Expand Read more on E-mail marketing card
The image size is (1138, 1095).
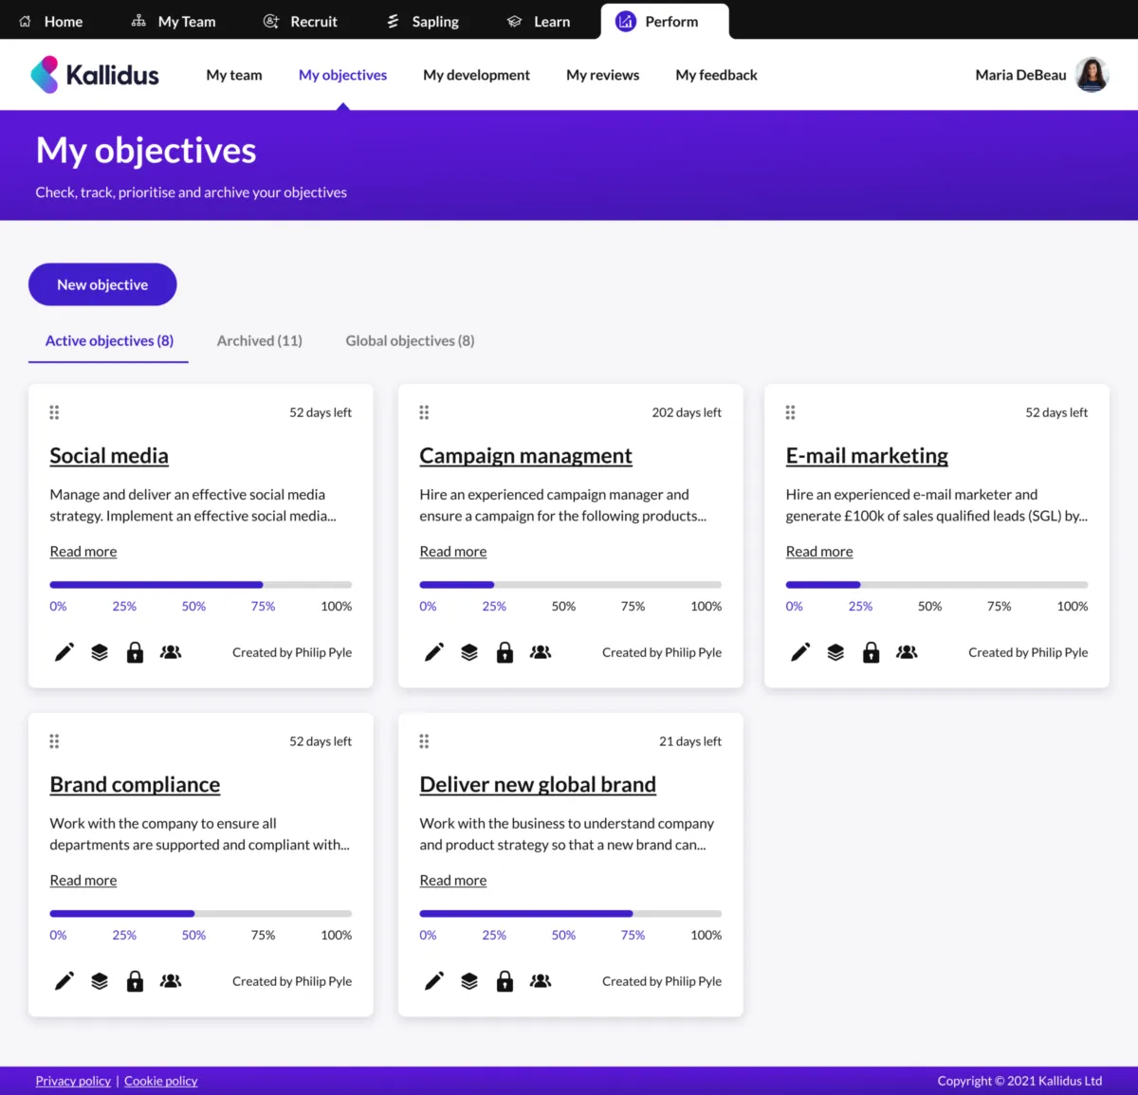click(819, 552)
